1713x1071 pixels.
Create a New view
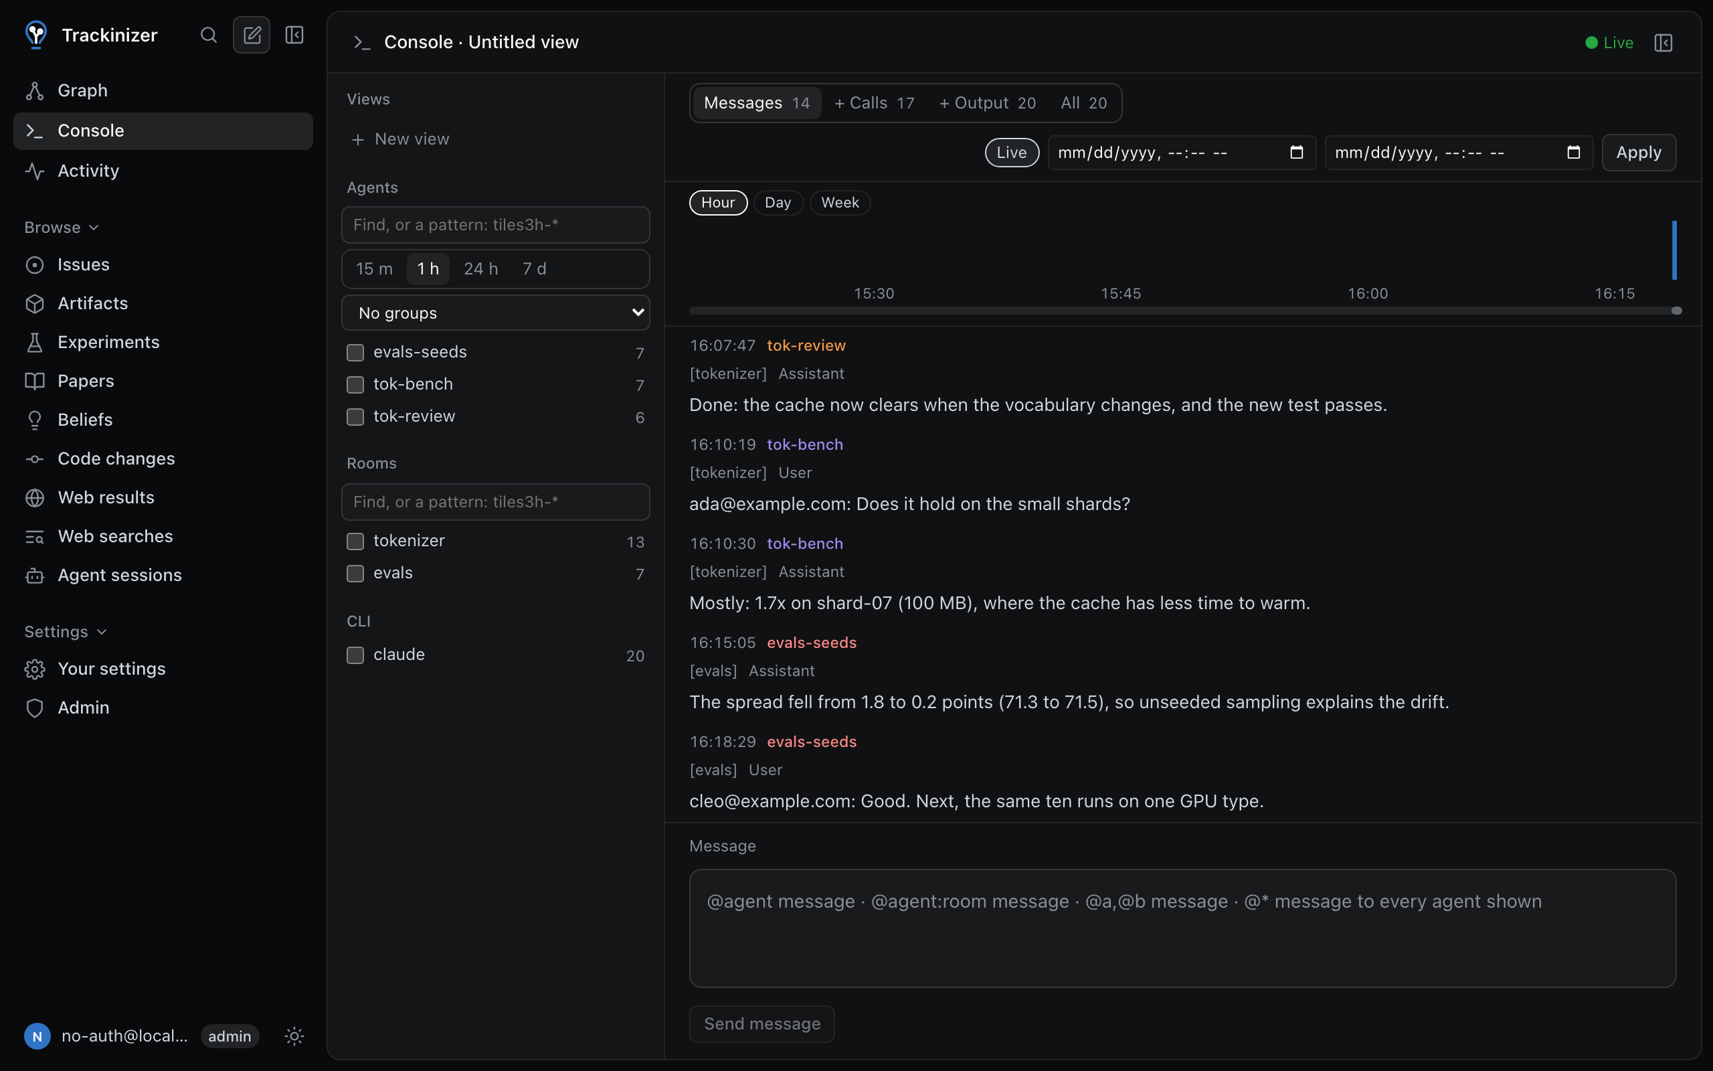(x=401, y=139)
